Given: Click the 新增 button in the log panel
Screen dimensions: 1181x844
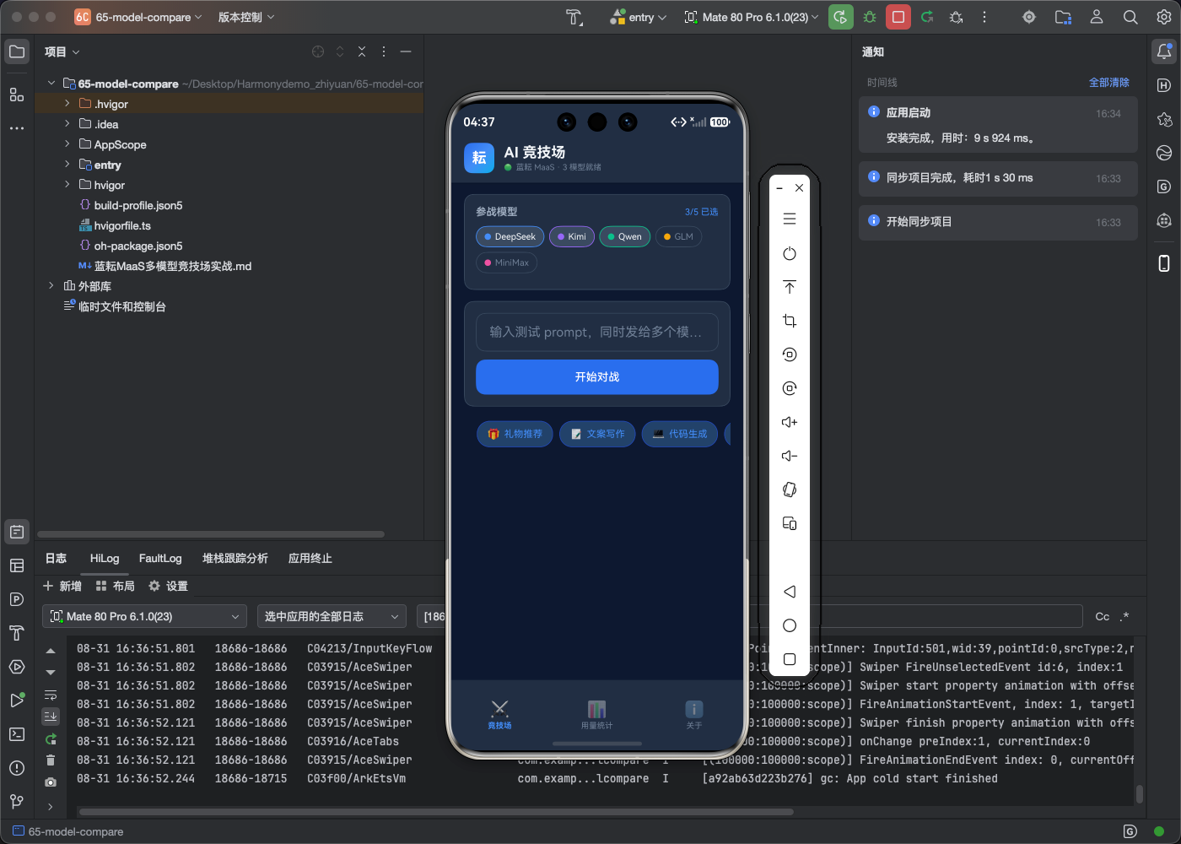Looking at the screenshot, I should coord(62,587).
